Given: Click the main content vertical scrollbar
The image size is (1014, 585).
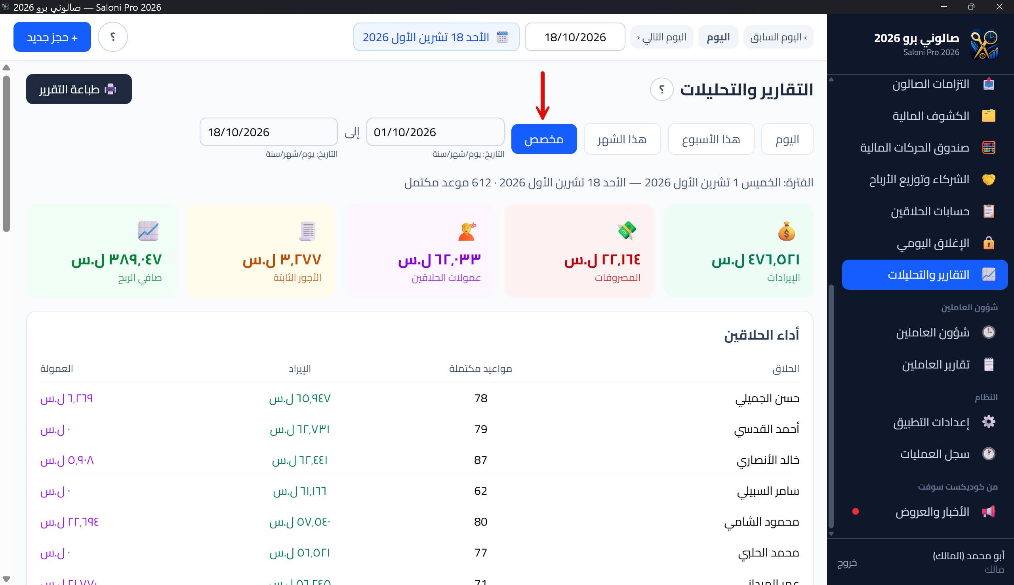Looking at the screenshot, I should [x=6, y=154].
